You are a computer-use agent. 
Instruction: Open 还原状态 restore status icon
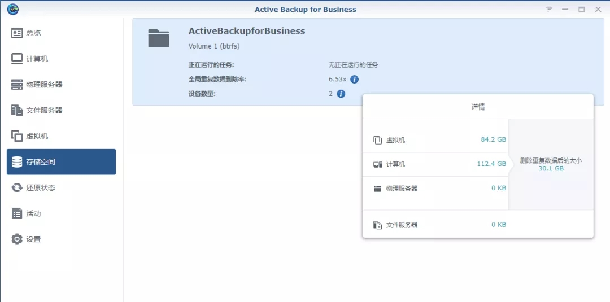pyautogui.click(x=17, y=188)
